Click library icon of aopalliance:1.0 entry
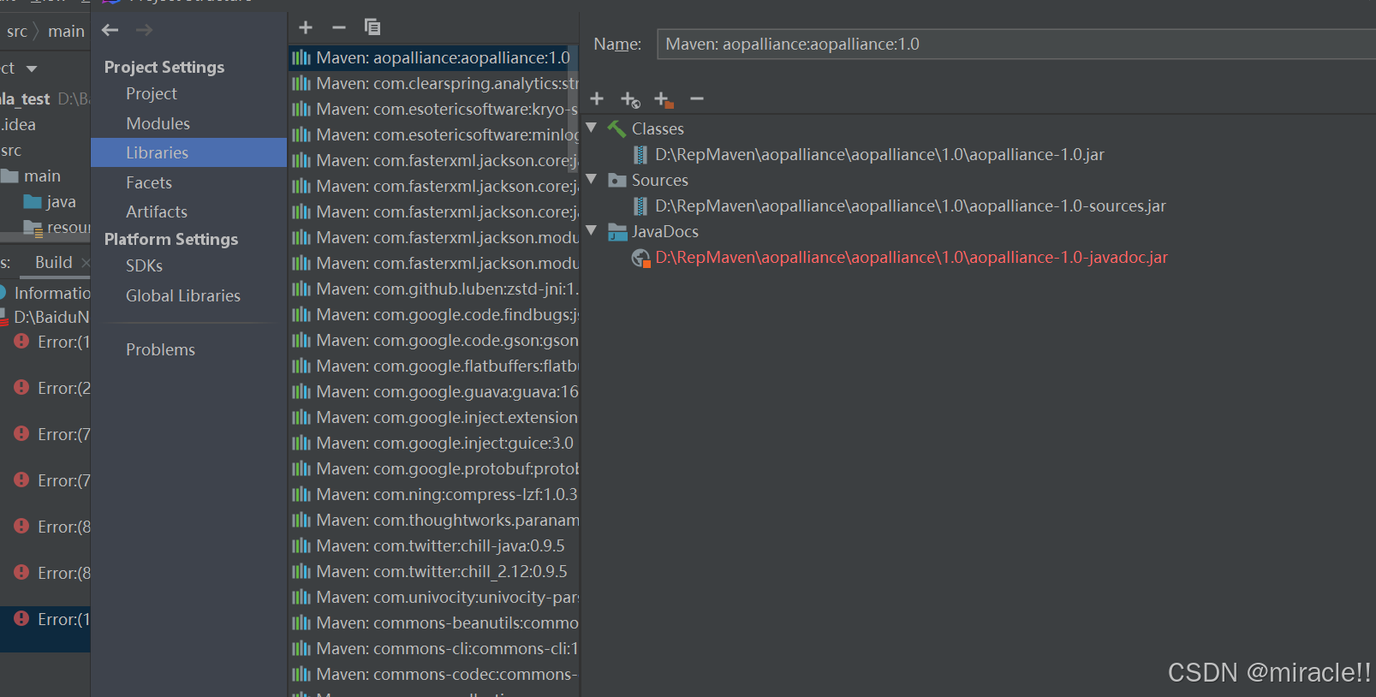This screenshot has height=697, width=1376. pyautogui.click(x=301, y=57)
